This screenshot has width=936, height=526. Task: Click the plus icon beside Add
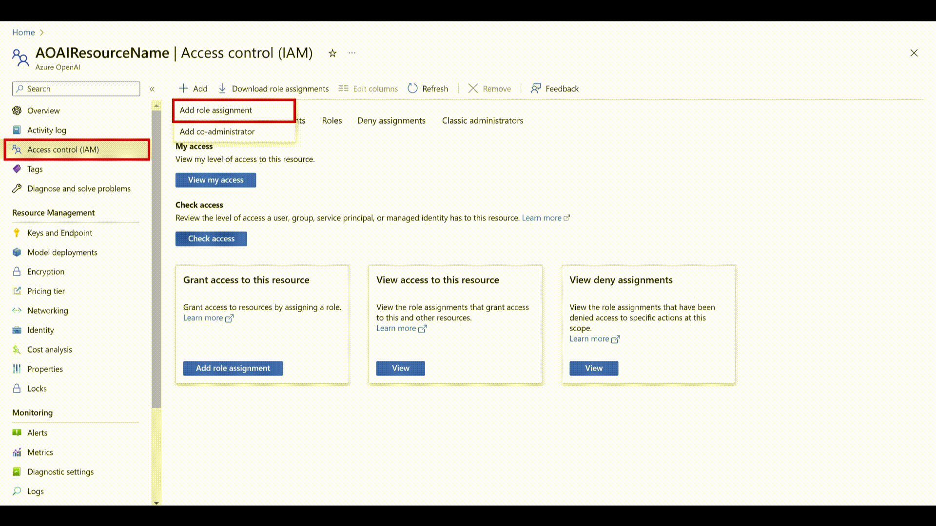click(183, 89)
